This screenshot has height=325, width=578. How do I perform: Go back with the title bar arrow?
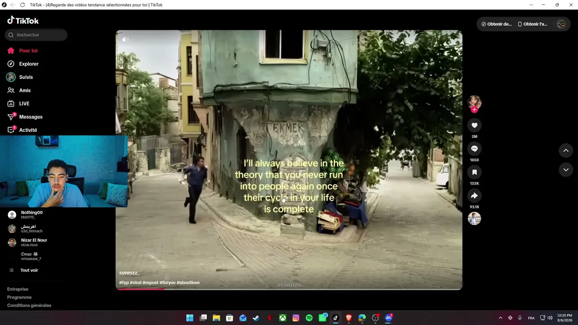coord(13,5)
